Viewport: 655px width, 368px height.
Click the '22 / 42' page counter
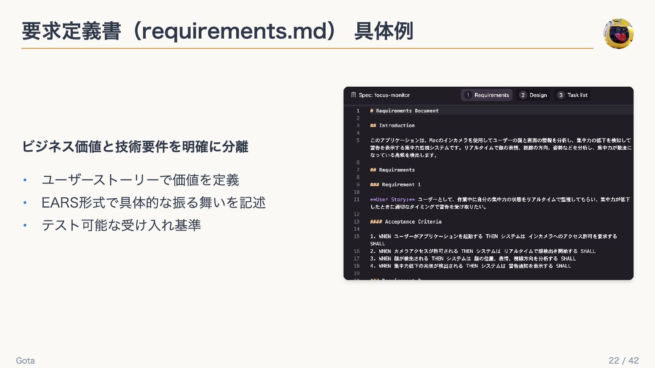coord(624,360)
